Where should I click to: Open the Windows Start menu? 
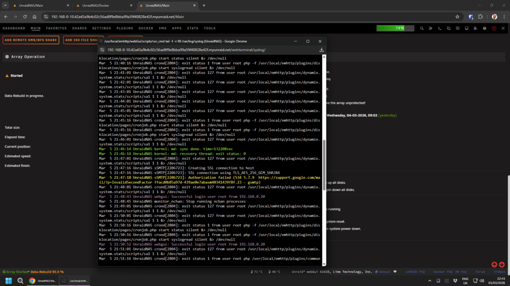click(x=9, y=281)
